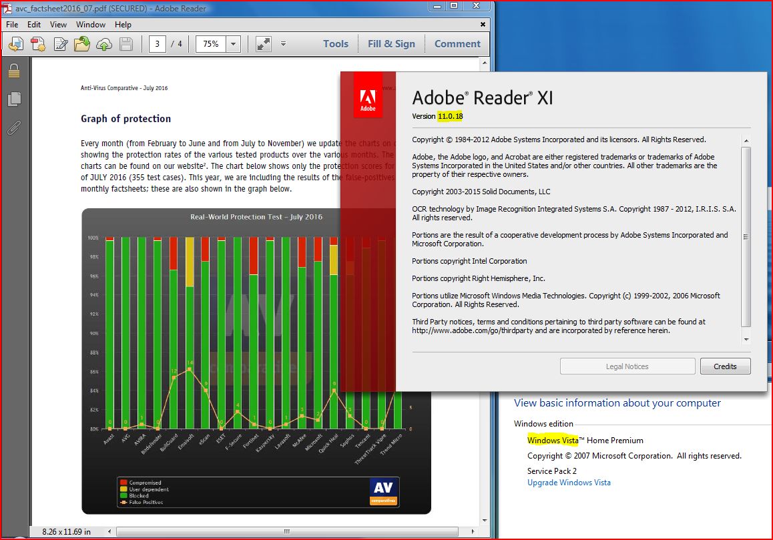The height and width of the screenshot is (540, 773).
Task: Open the security lock panel icon
Action: point(14,71)
